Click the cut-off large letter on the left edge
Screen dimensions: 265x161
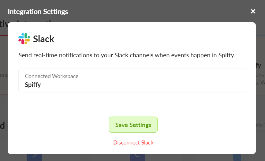click(x=2, y=125)
